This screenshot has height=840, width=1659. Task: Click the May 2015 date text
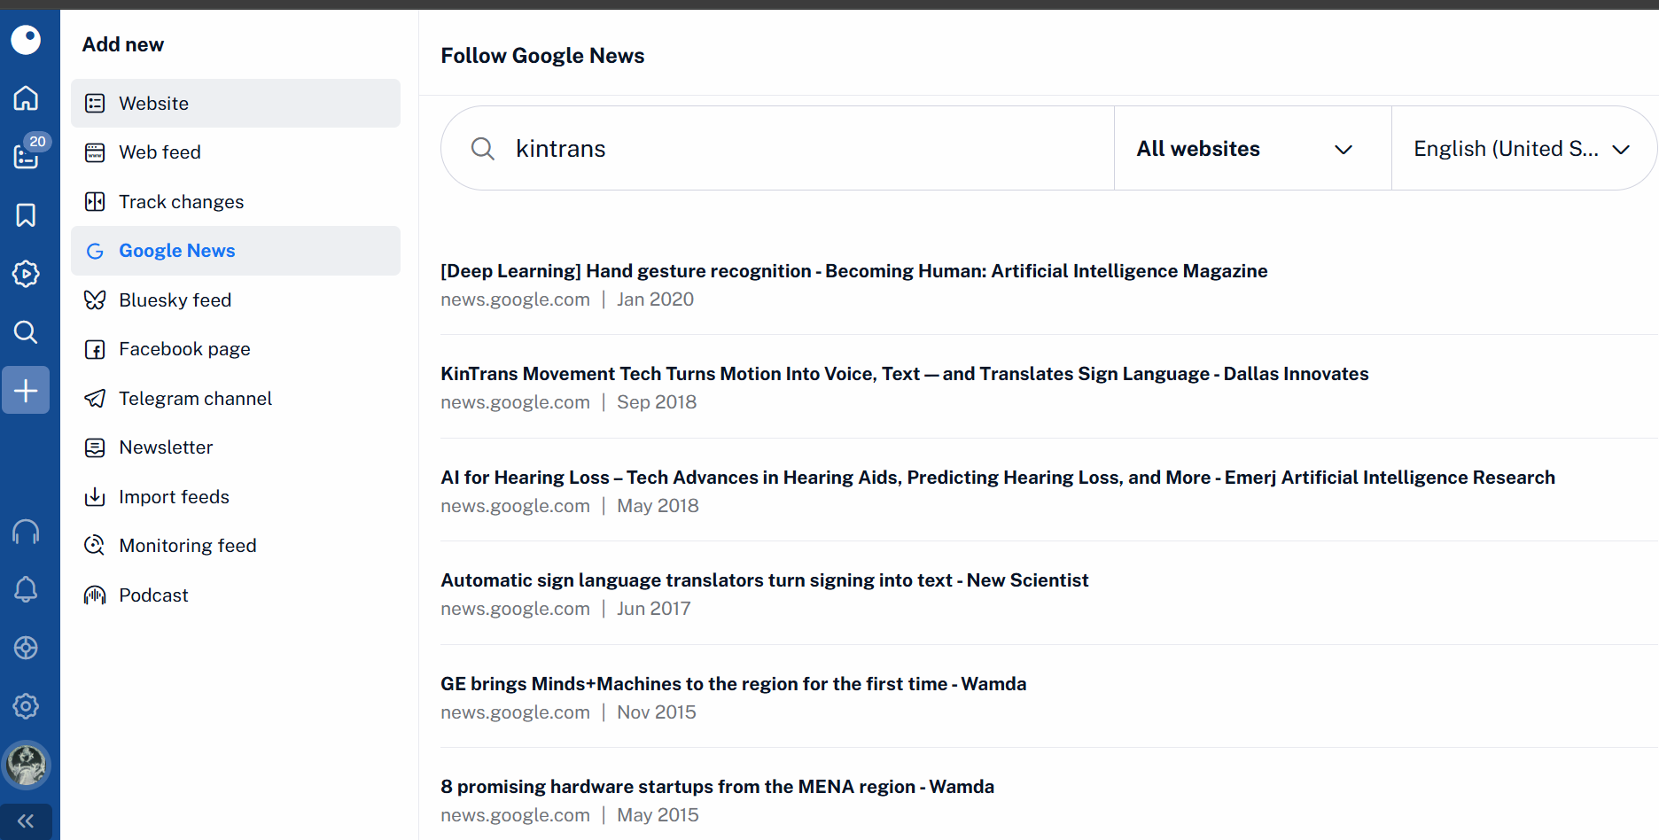point(658,815)
